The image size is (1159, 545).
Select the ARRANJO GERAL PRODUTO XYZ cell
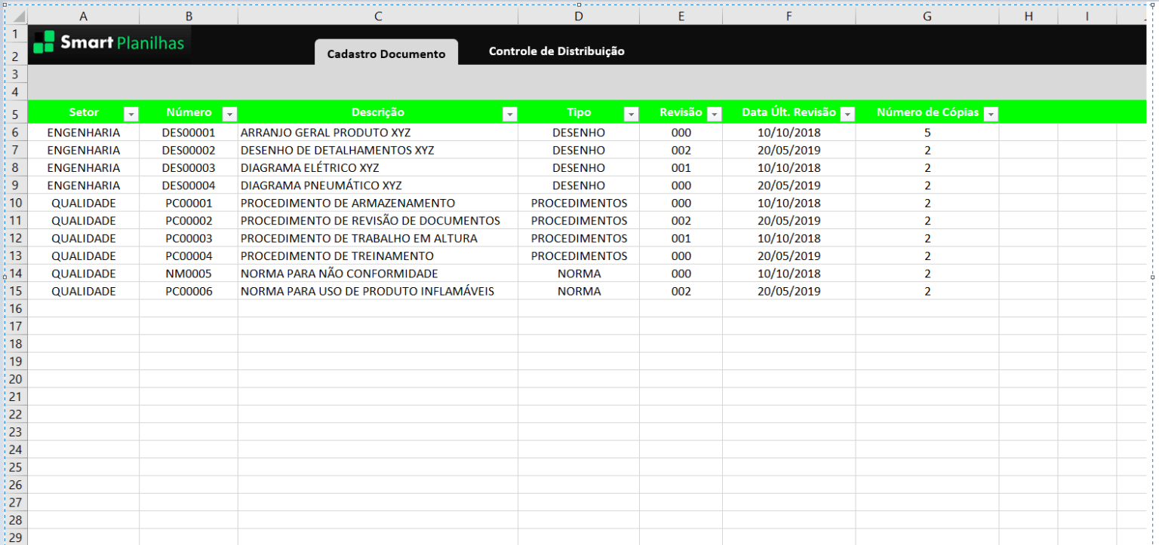(x=377, y=133)
